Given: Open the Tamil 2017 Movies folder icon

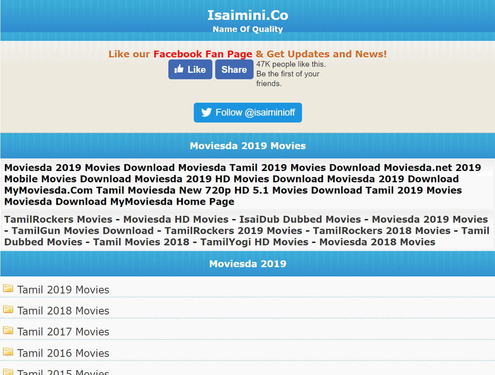Looking at the screenshot, I should click(8, 330).
